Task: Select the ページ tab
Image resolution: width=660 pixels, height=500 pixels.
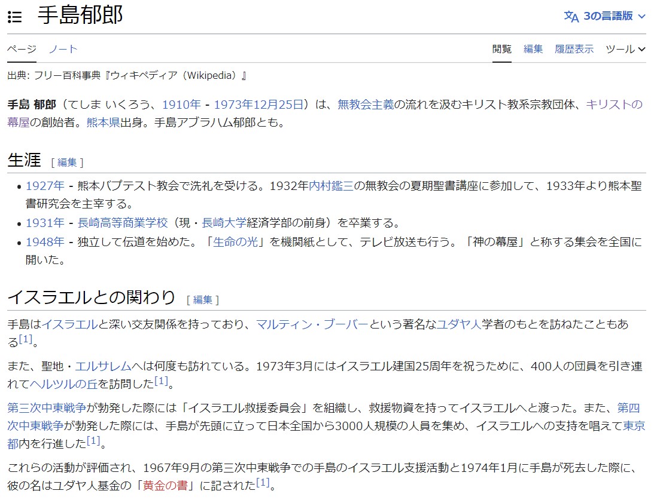Action: 22,49
